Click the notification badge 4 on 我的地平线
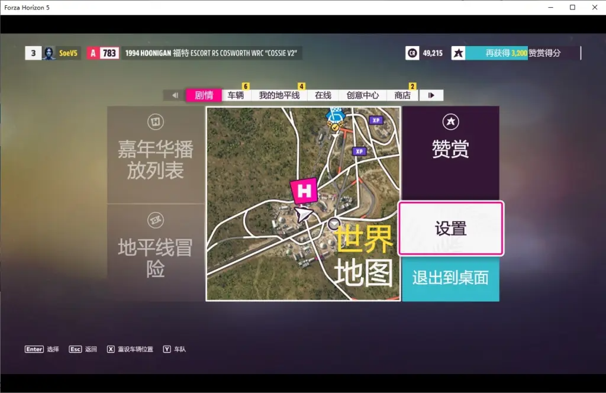The height and width of the screenshot is (393, 606). (301, 86)
